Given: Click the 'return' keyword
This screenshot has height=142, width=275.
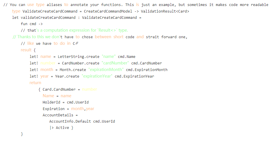Looking at the screenshot, I should coord(35,83).
